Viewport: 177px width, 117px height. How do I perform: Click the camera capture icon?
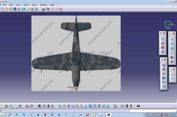click(138, 106)
